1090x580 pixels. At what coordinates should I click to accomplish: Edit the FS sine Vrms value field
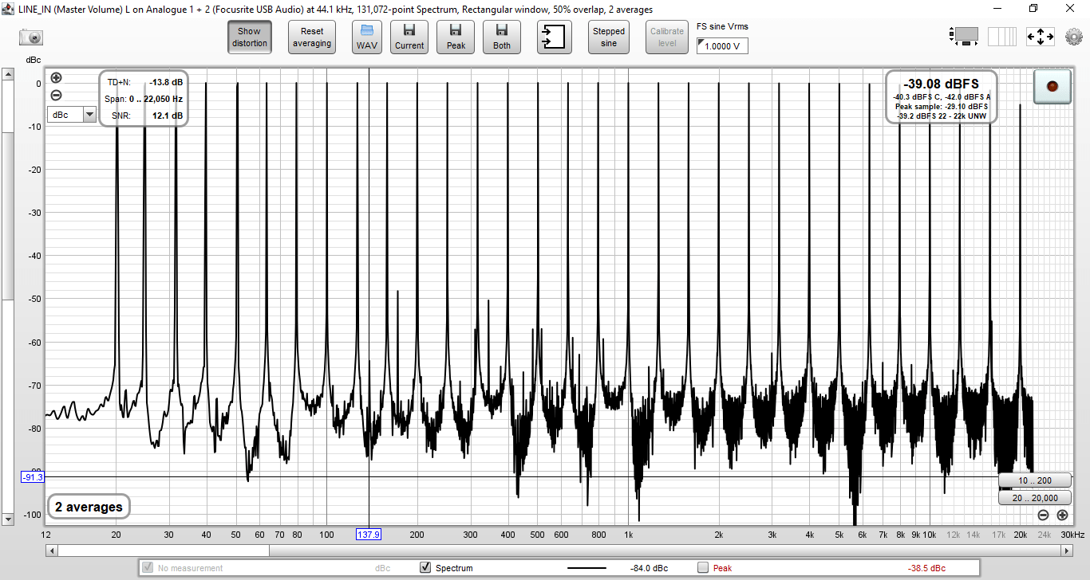coord(722,46)
